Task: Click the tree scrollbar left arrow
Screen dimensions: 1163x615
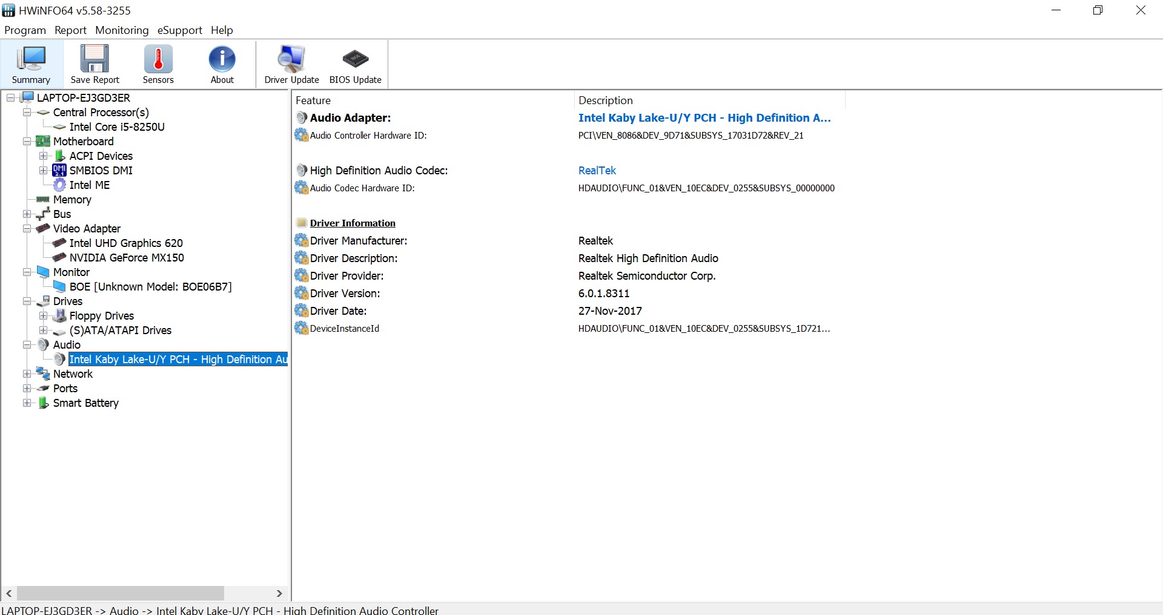Action: (9, 593)
